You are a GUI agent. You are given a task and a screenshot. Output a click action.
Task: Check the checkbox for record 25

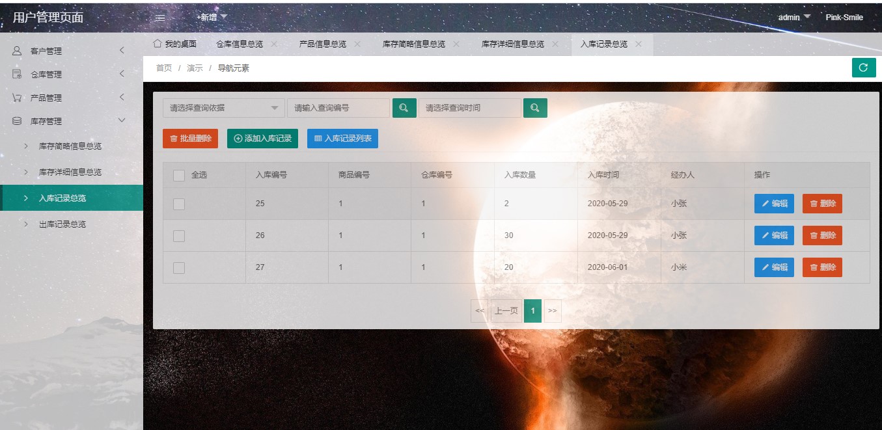coord(179,204)
